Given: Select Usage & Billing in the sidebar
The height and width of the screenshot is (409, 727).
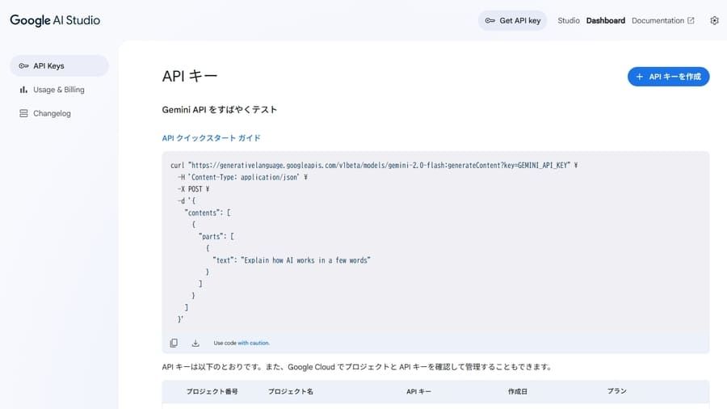Looking at the screenshot, I should pyautogui.click(x=59, y=90).
